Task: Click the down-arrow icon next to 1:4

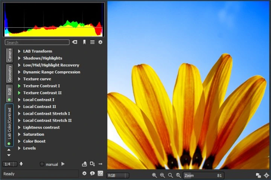Action: tap(21, 164)
